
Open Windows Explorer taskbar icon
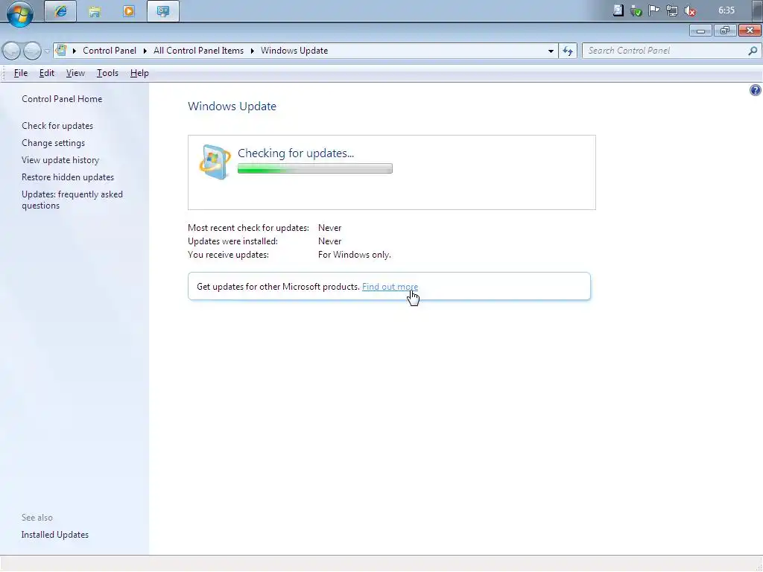[x=95, y=11]
